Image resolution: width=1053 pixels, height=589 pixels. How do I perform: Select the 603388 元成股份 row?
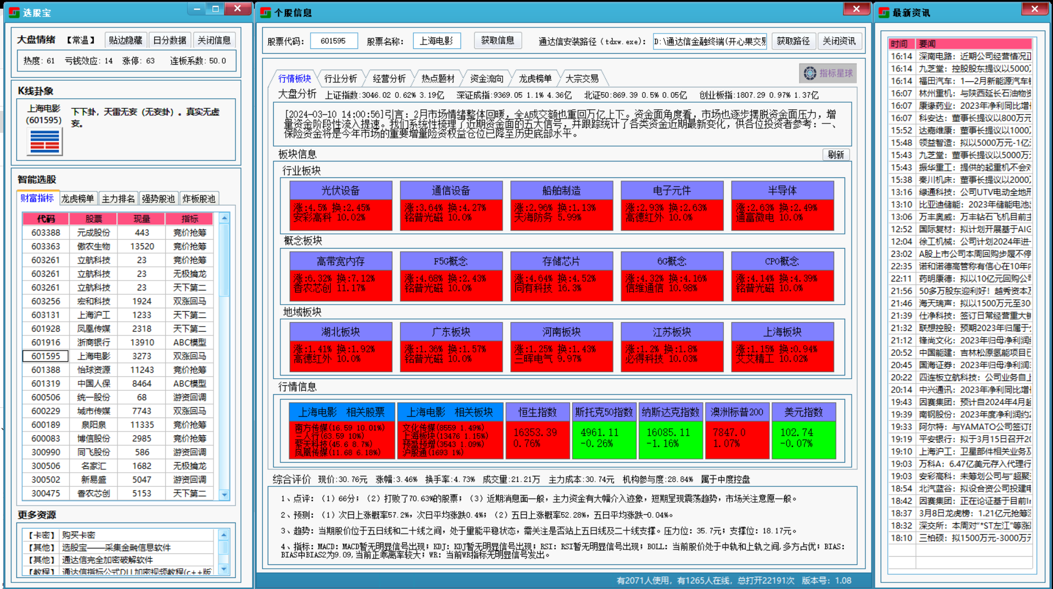118,233
